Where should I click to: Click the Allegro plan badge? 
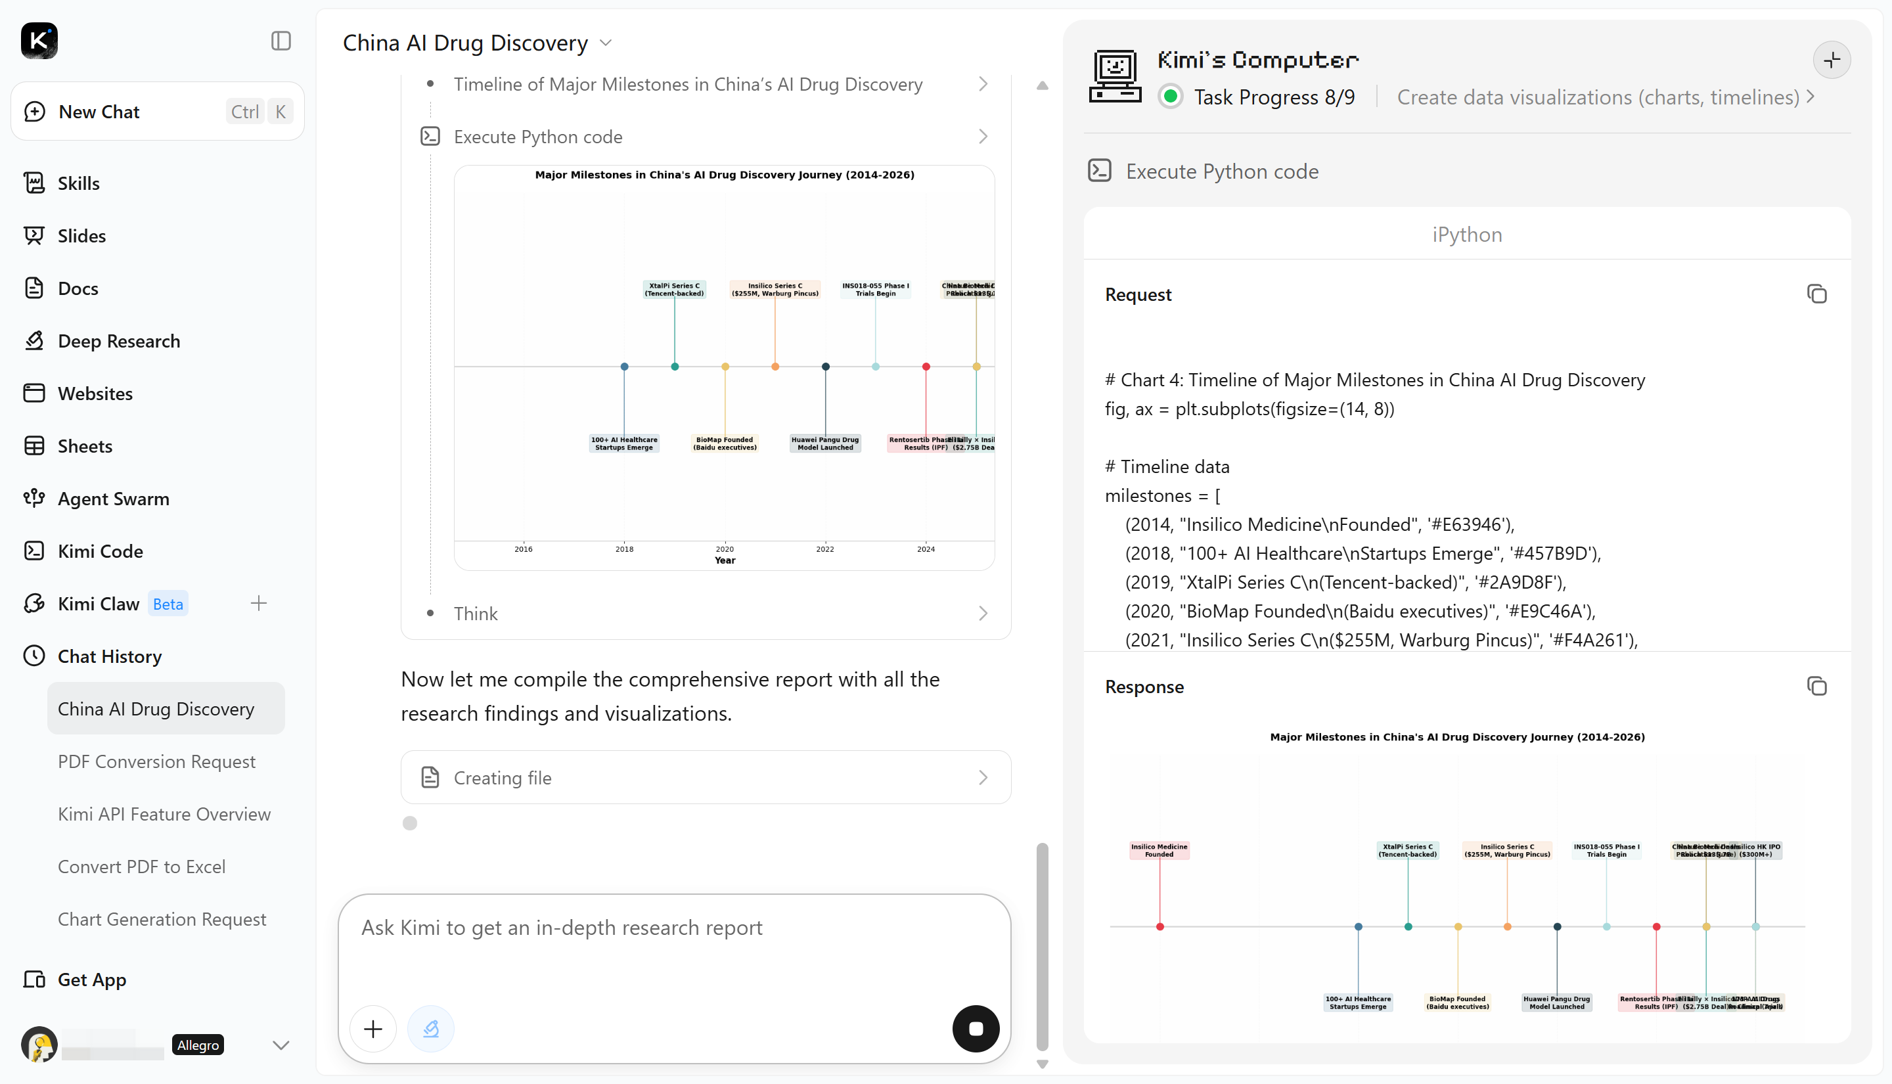tap(197, 1045)
